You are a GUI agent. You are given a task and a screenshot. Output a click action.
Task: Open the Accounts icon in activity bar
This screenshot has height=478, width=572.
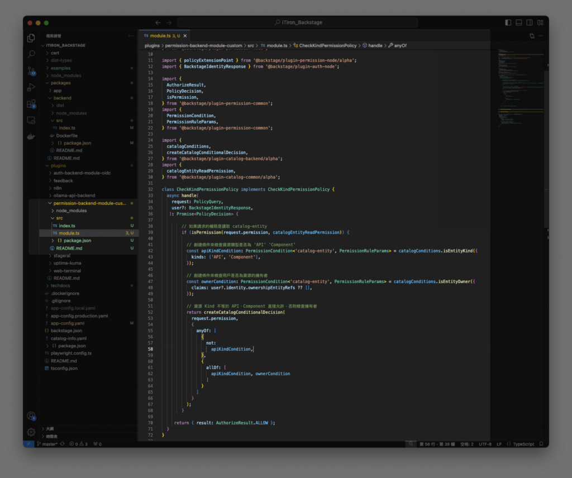click(x=31, y=415)
